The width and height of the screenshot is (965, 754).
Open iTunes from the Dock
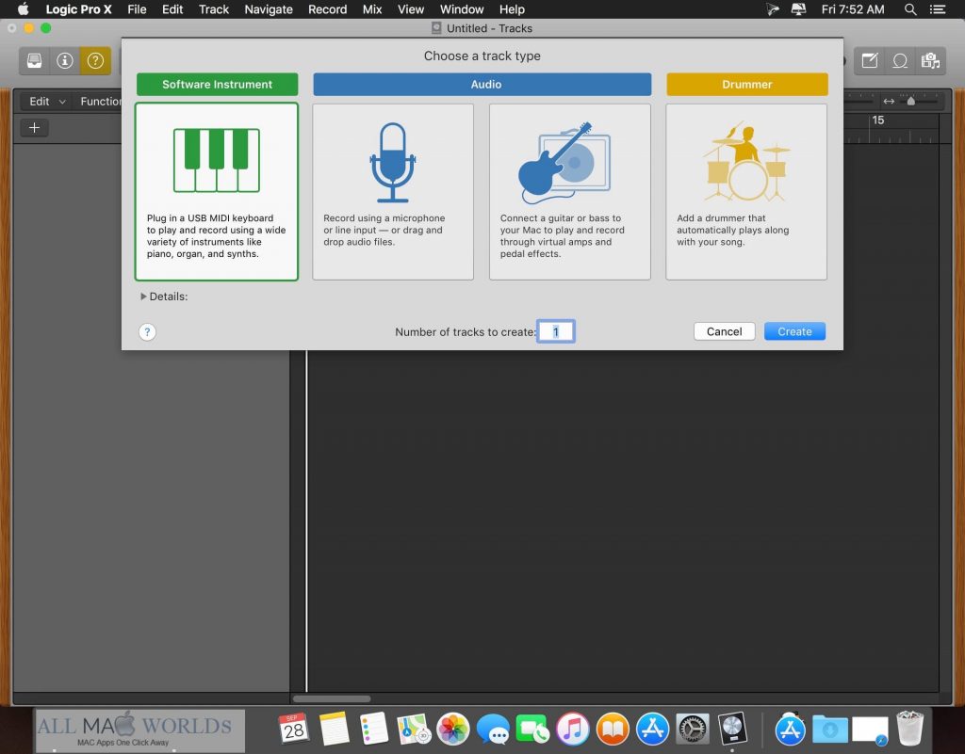pos(572,729)
